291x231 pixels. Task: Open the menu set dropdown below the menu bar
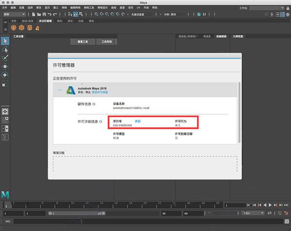(14, 15)
